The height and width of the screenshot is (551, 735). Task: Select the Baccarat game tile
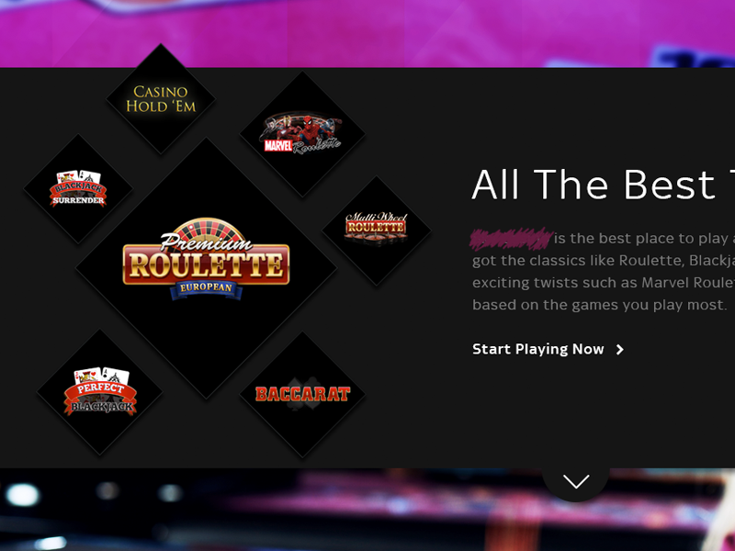pyautogui.click(x=302, y=395)
